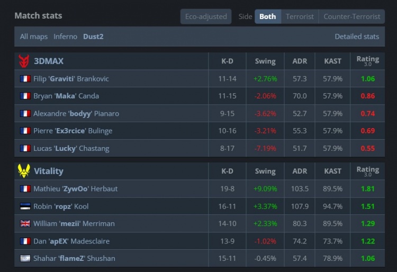Select the Both sides filter
Screen dimensions: 397x272
point(267,16)
